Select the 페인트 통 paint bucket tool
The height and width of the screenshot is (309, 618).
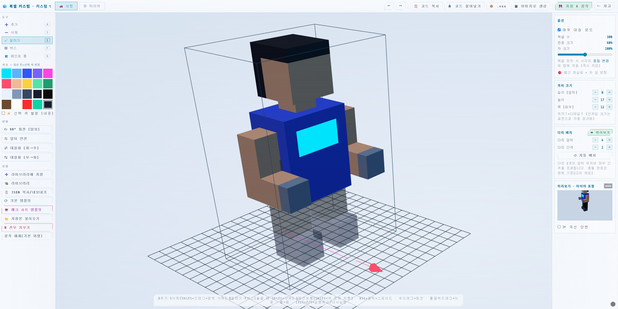(27, 56)
